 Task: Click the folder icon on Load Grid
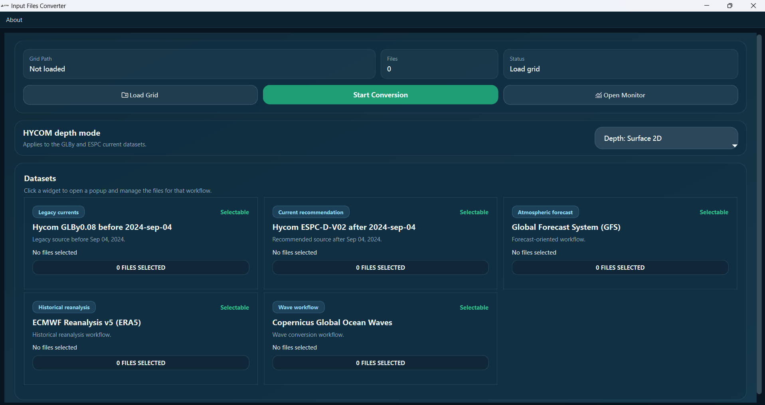tap(125, 95)
